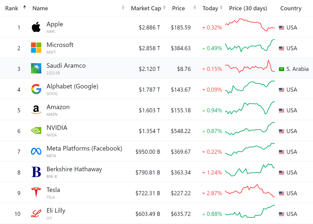
Task: Click the NVIDIA logo icon
Action: tap(36, 131)
